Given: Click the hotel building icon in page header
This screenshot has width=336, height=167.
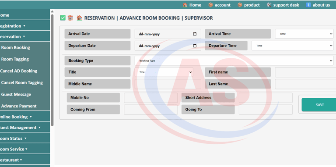Looking at the screenshot, I should pos(70,18).
